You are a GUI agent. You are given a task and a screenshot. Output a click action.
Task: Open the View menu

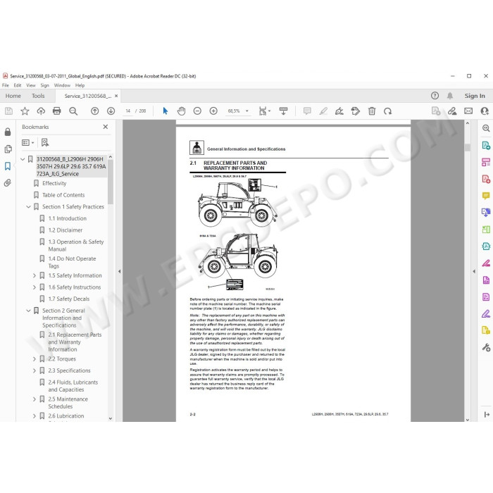(31, 85)
